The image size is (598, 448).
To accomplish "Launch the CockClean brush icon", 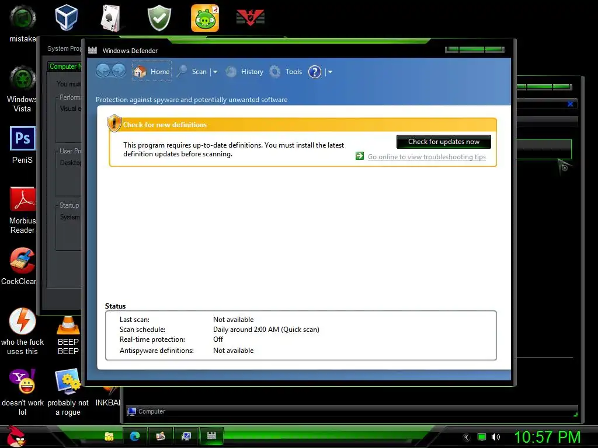I will pyautogui.click(x=19, y=266).
